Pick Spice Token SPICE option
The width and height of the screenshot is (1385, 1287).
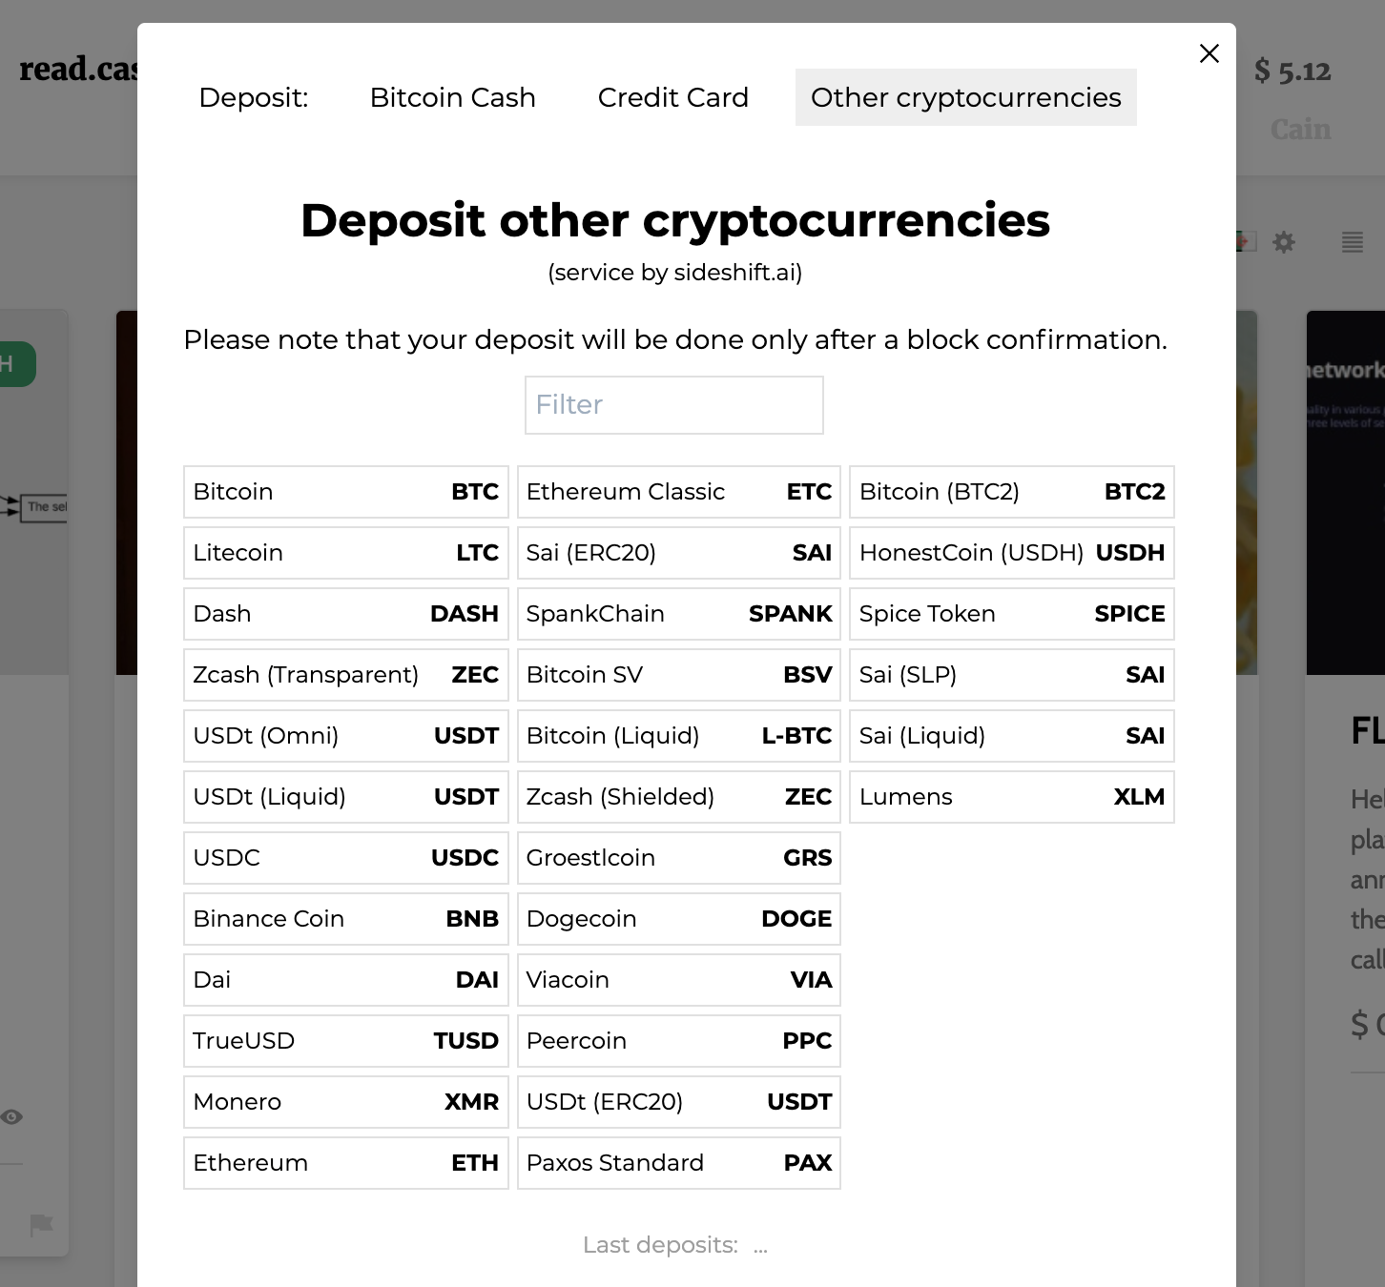pyautogui.click(x=1012, y=614)
